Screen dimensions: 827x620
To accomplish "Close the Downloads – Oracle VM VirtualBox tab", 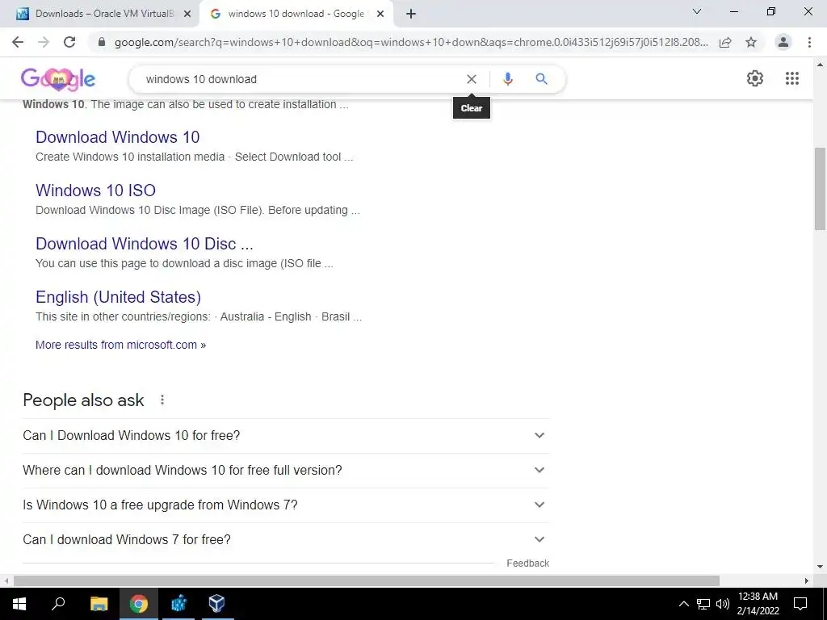I will (x=187, y=15).
